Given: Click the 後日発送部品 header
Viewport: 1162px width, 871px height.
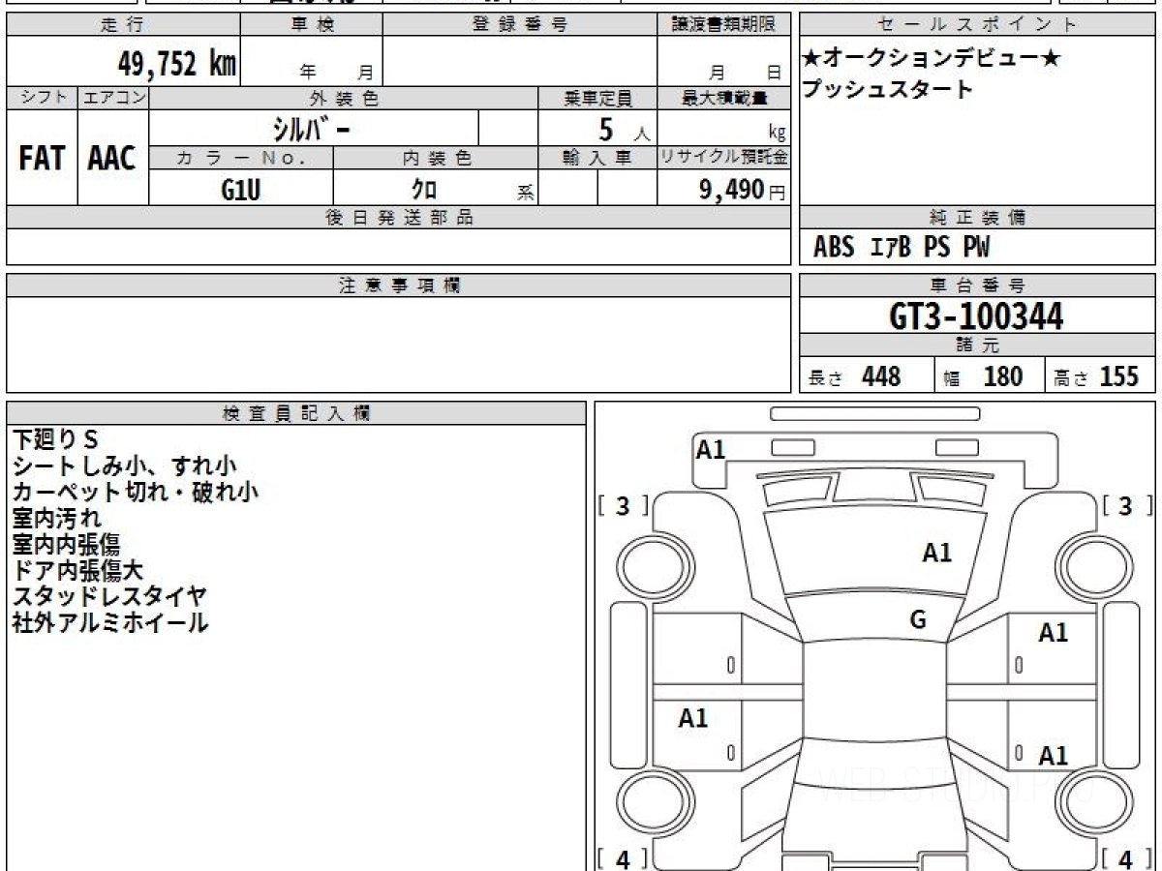Looking at the screenshot, I should tap(399, 218).
